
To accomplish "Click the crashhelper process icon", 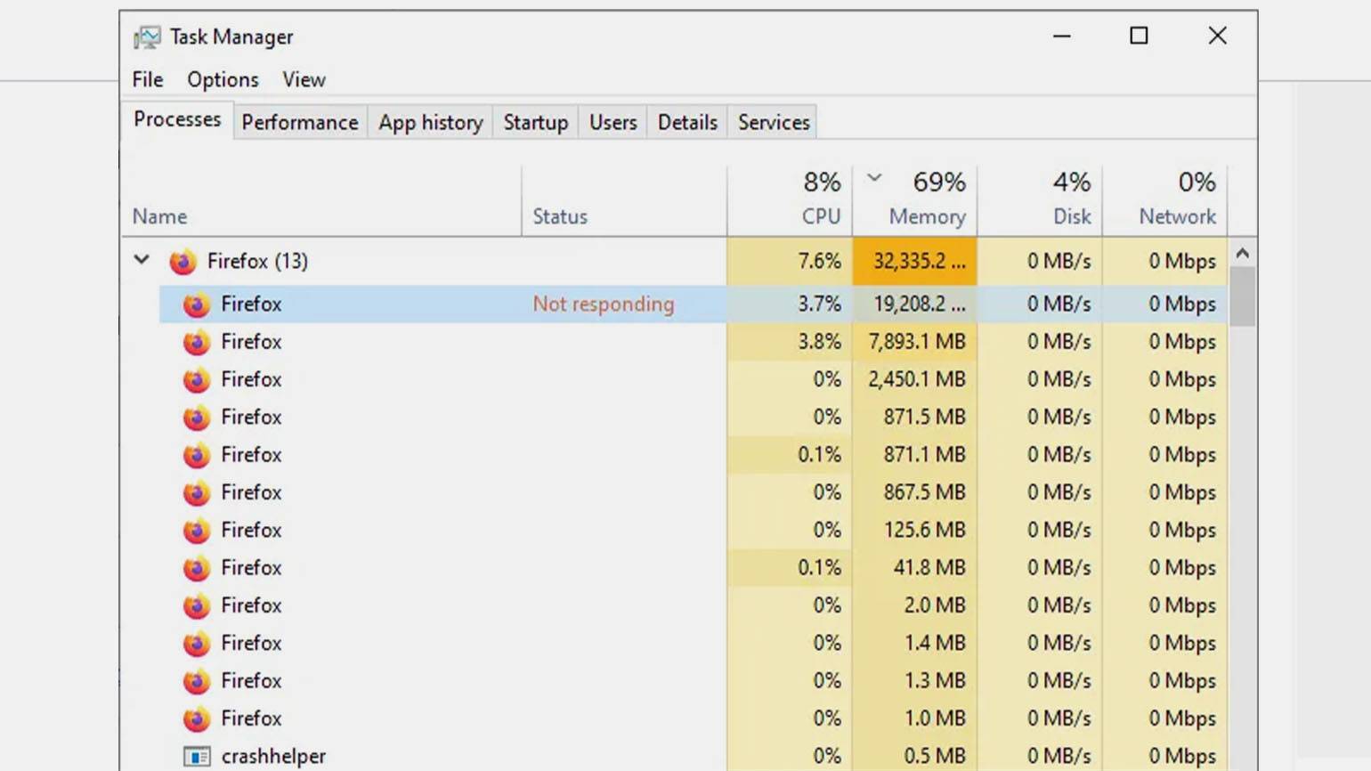I will (197, 756).
